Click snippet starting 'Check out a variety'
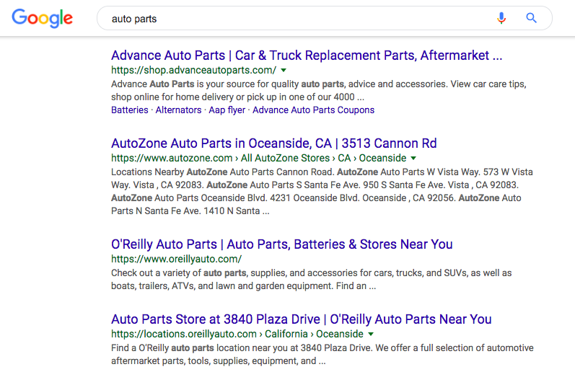This screenshot has width=575, height=385. [x=312, y=280]
